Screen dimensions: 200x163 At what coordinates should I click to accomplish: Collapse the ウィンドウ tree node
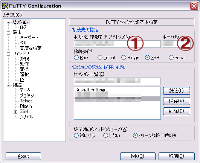[8, 54]
